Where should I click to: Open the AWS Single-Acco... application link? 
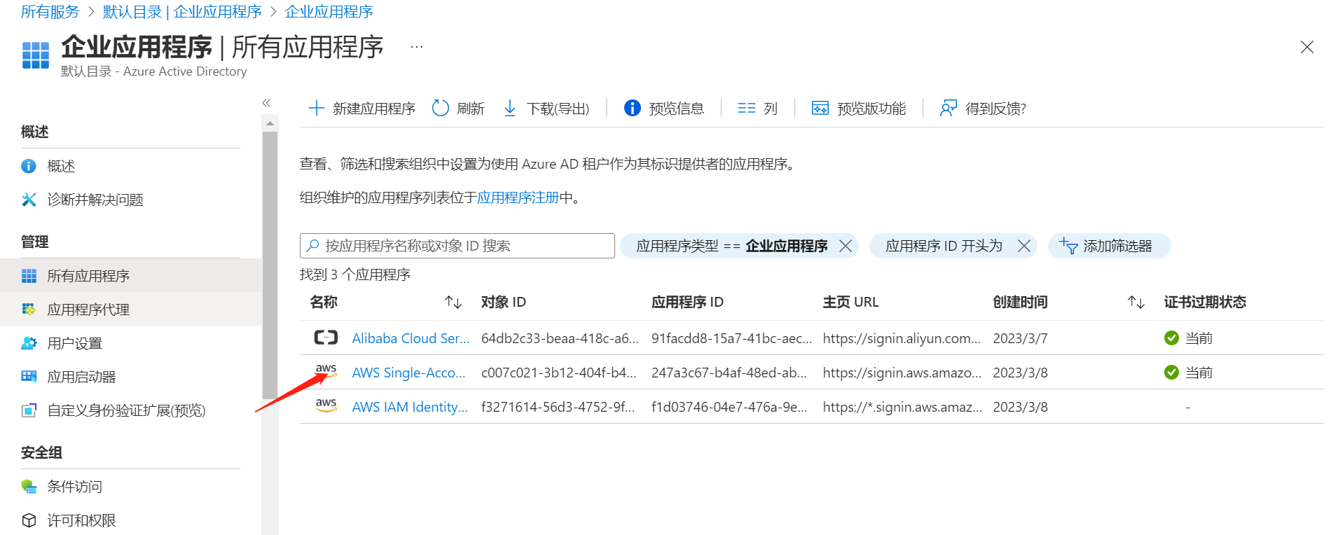tap(408, 373)
